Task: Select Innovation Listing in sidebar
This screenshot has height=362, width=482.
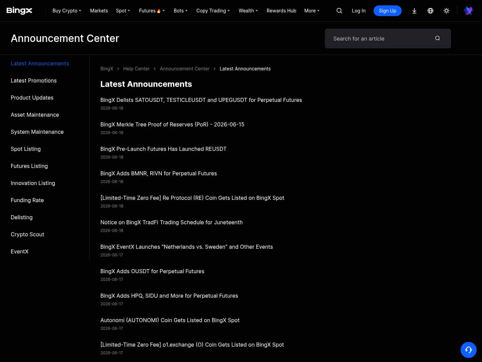Action: pyautogui.click(x=33, y=183)
